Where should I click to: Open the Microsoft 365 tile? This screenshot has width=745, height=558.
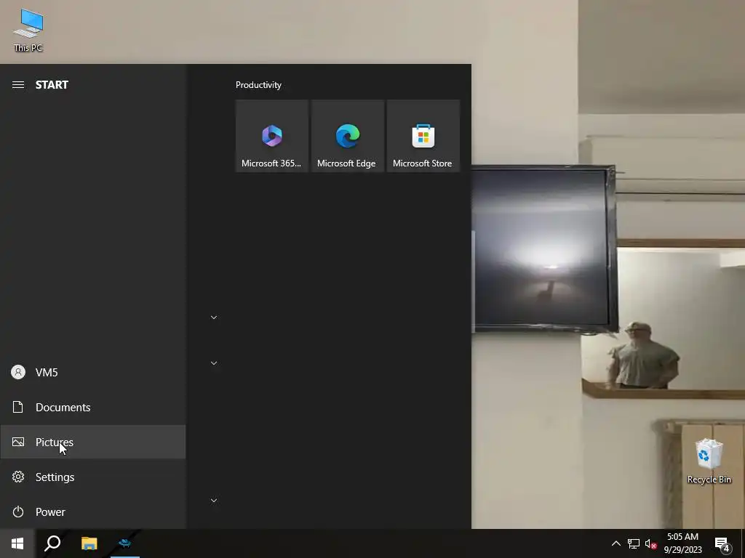(272, 136)
